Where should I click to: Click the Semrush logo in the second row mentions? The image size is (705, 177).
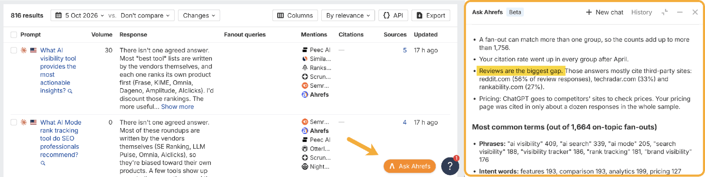(305, 122)
